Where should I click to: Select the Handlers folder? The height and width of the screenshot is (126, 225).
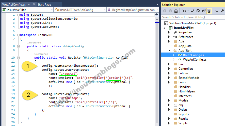pos(184,87)
